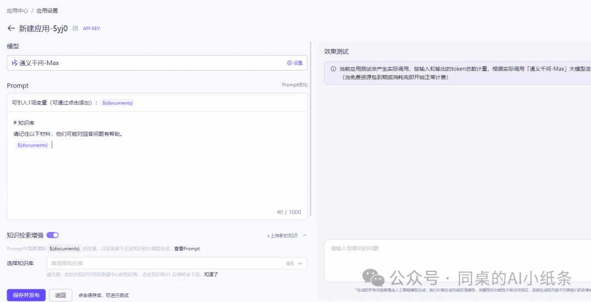Edit the app name with the pencil icon
Image resolution: width=591 pixels, height=302 pixels.
76,28
